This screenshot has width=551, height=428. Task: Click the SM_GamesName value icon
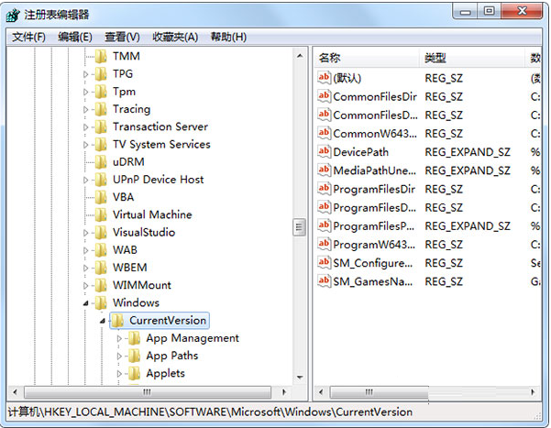[324, 280]
